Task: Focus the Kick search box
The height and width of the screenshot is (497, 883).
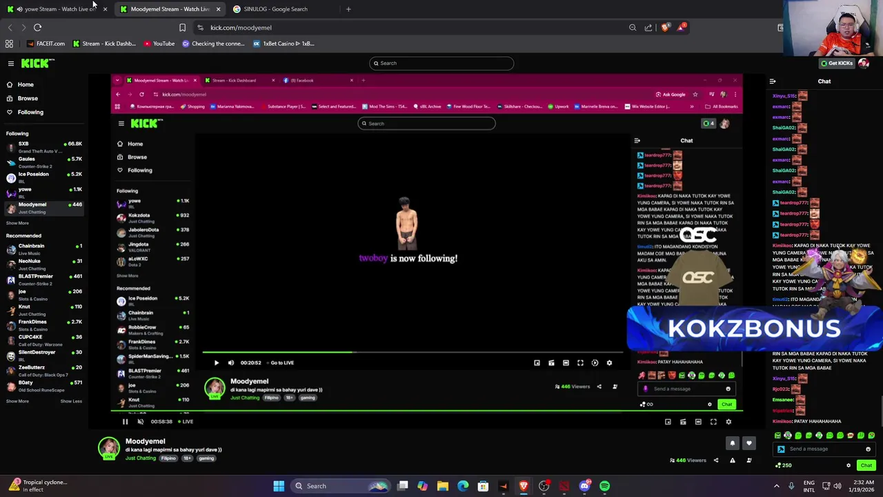Action: point(441,64)
